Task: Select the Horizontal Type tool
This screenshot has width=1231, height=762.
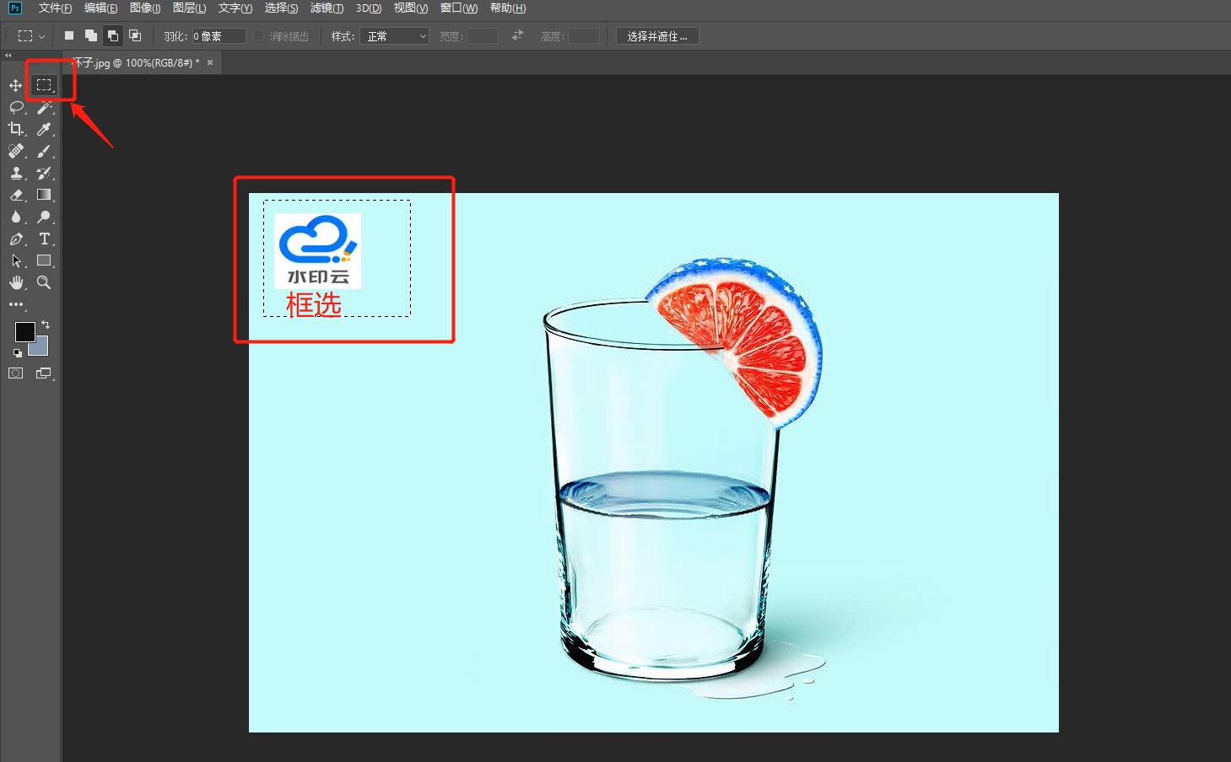Action: pyautogui.click(x=44, y=239)
